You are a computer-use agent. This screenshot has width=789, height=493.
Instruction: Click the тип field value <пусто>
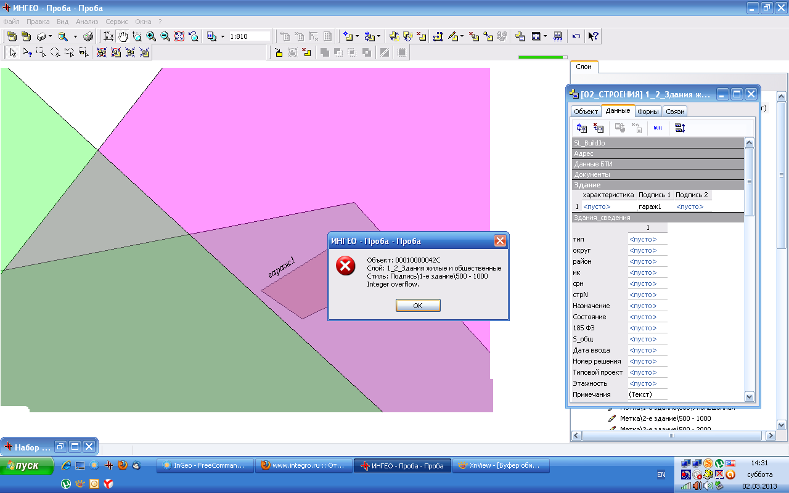click(647, 239)
